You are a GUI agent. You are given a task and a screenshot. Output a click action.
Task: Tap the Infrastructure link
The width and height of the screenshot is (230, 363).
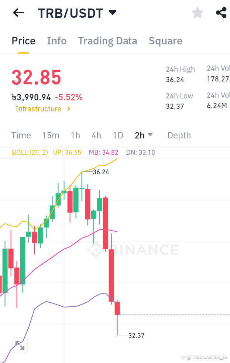click(x=38, y=109)
